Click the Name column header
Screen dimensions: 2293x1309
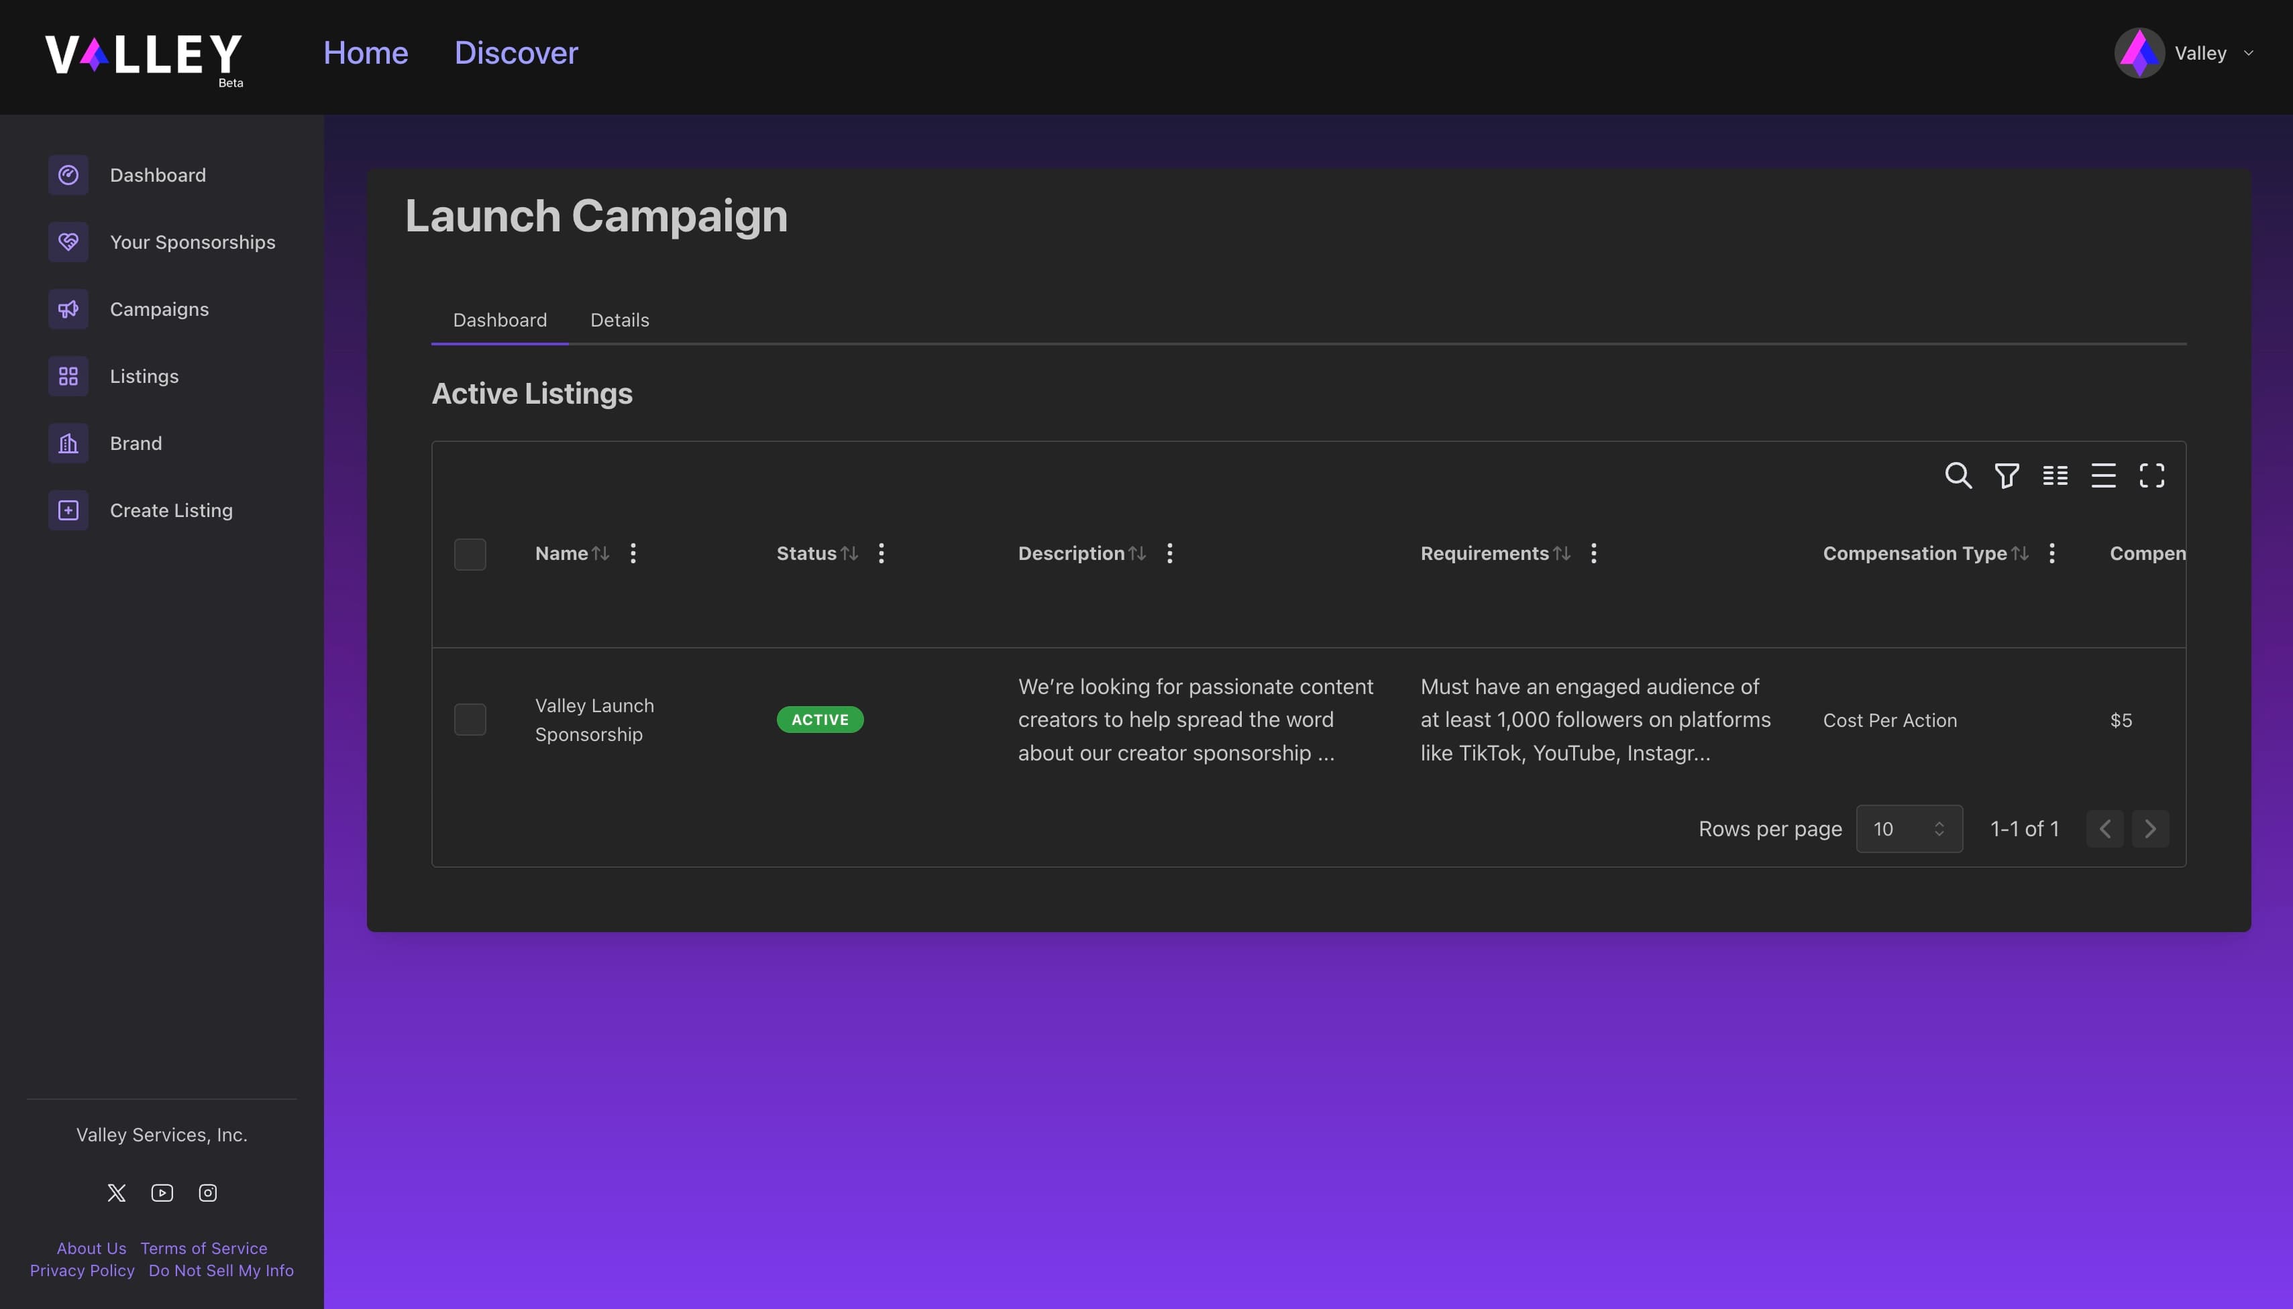(561, 554)
